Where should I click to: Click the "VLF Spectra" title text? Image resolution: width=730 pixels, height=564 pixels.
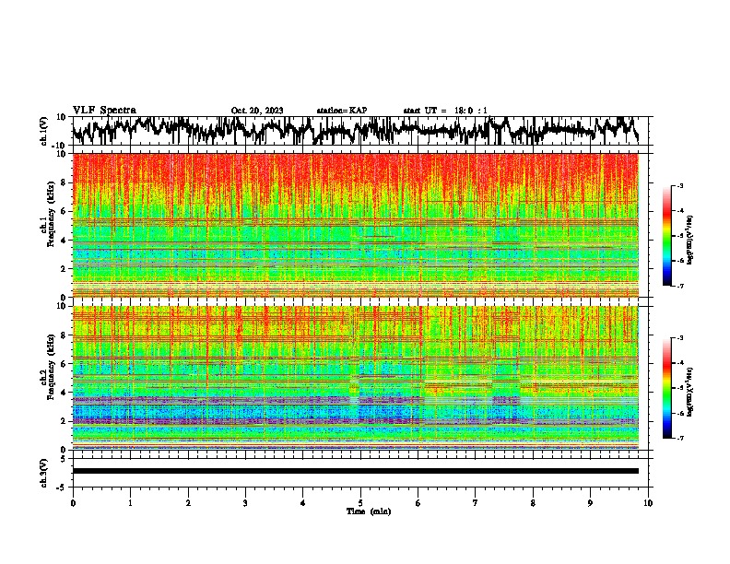click(x=104, y=111)
